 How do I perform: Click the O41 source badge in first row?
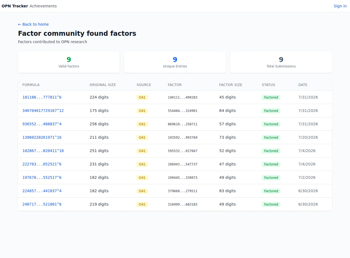pyautogui.click(x=142, y=97)
